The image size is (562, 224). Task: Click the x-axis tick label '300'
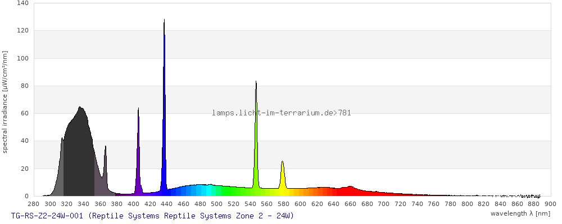50,204
